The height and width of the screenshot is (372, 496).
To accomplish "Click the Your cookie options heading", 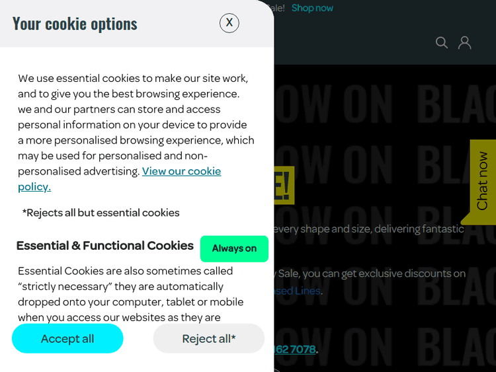I will 75,24.
